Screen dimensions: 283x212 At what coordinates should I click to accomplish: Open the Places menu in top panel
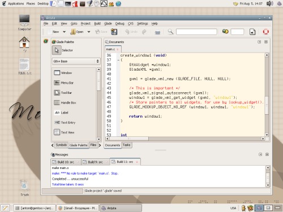[31, 3]
